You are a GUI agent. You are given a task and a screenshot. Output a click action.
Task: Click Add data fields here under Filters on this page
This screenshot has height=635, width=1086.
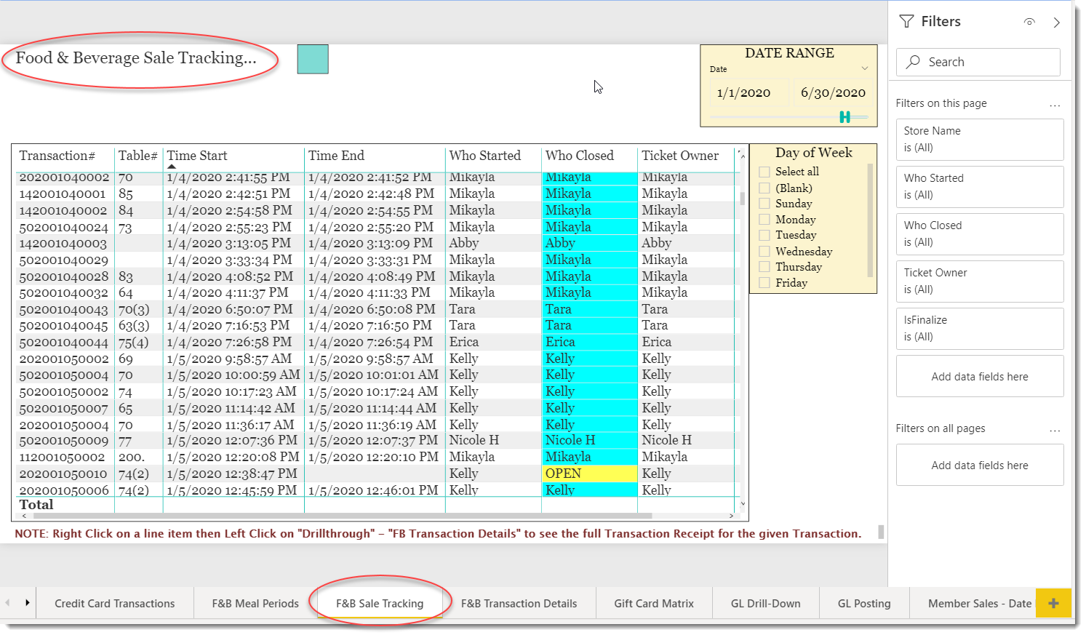click(x=980, y=377)
